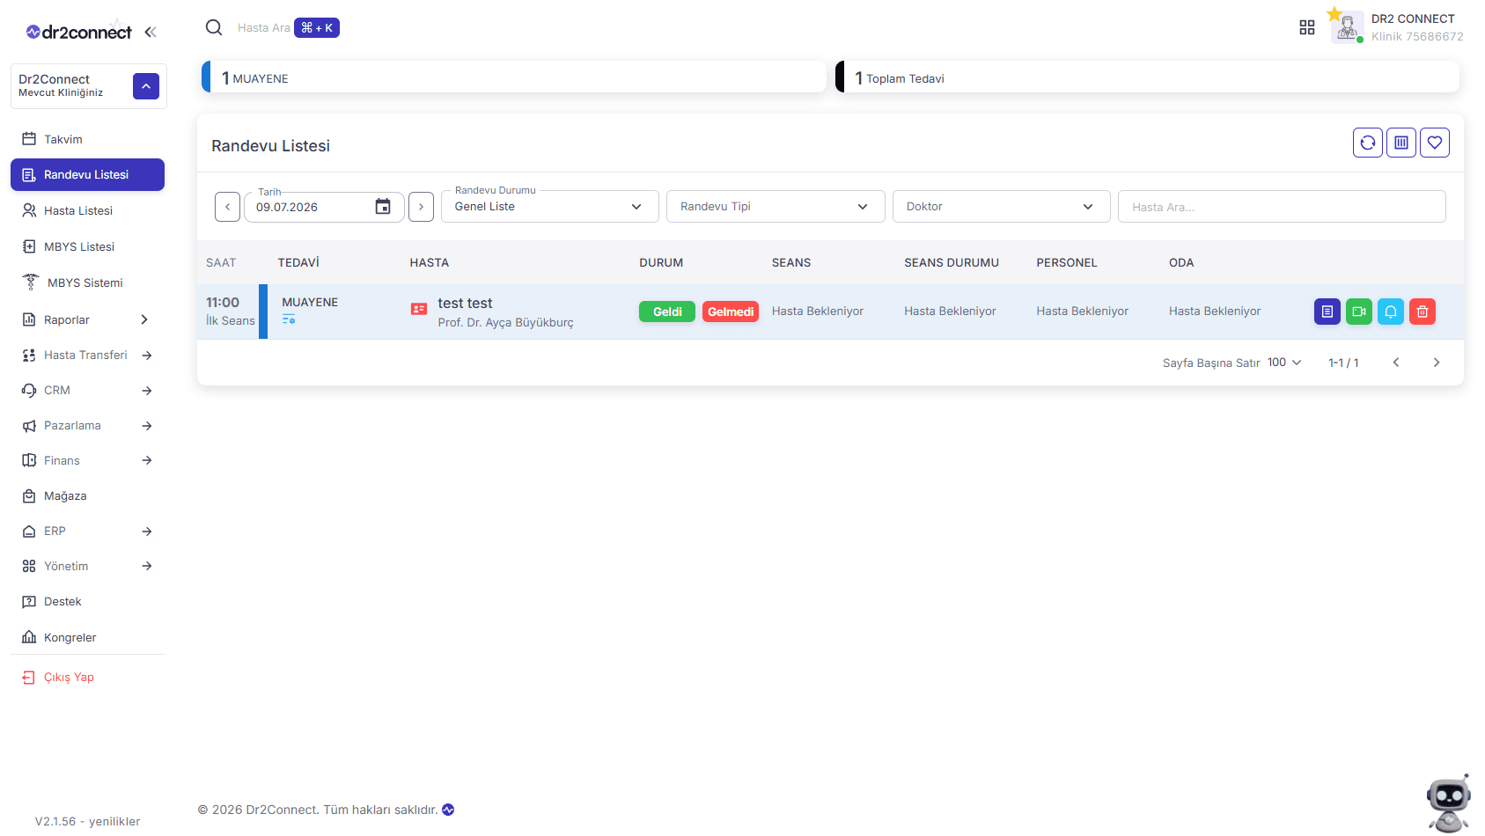This screenshot has width=1485, height=836.
Task: Start video call for test test
Action: [x=1359, y=312]
